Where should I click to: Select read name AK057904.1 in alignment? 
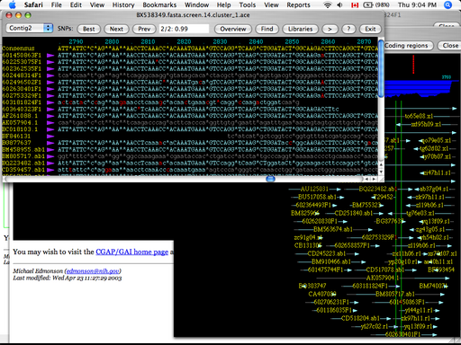20,122
